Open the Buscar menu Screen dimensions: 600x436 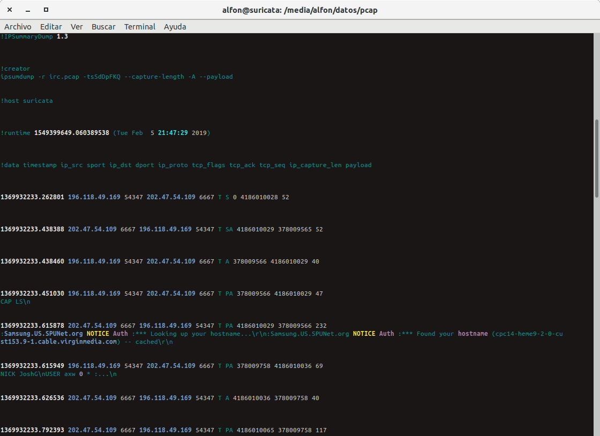[103, 27]
